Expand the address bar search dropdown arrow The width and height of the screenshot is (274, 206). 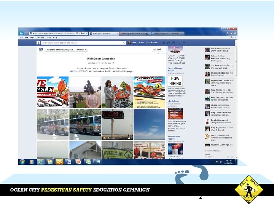point(79,33)
